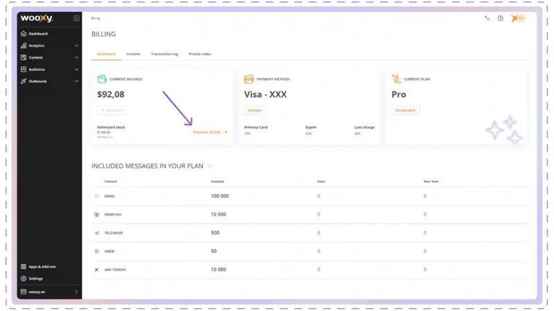The width and height of the screenshot is (554, 311).
Task: Click the Manage payment method button
Action: [x=254, y=111]
